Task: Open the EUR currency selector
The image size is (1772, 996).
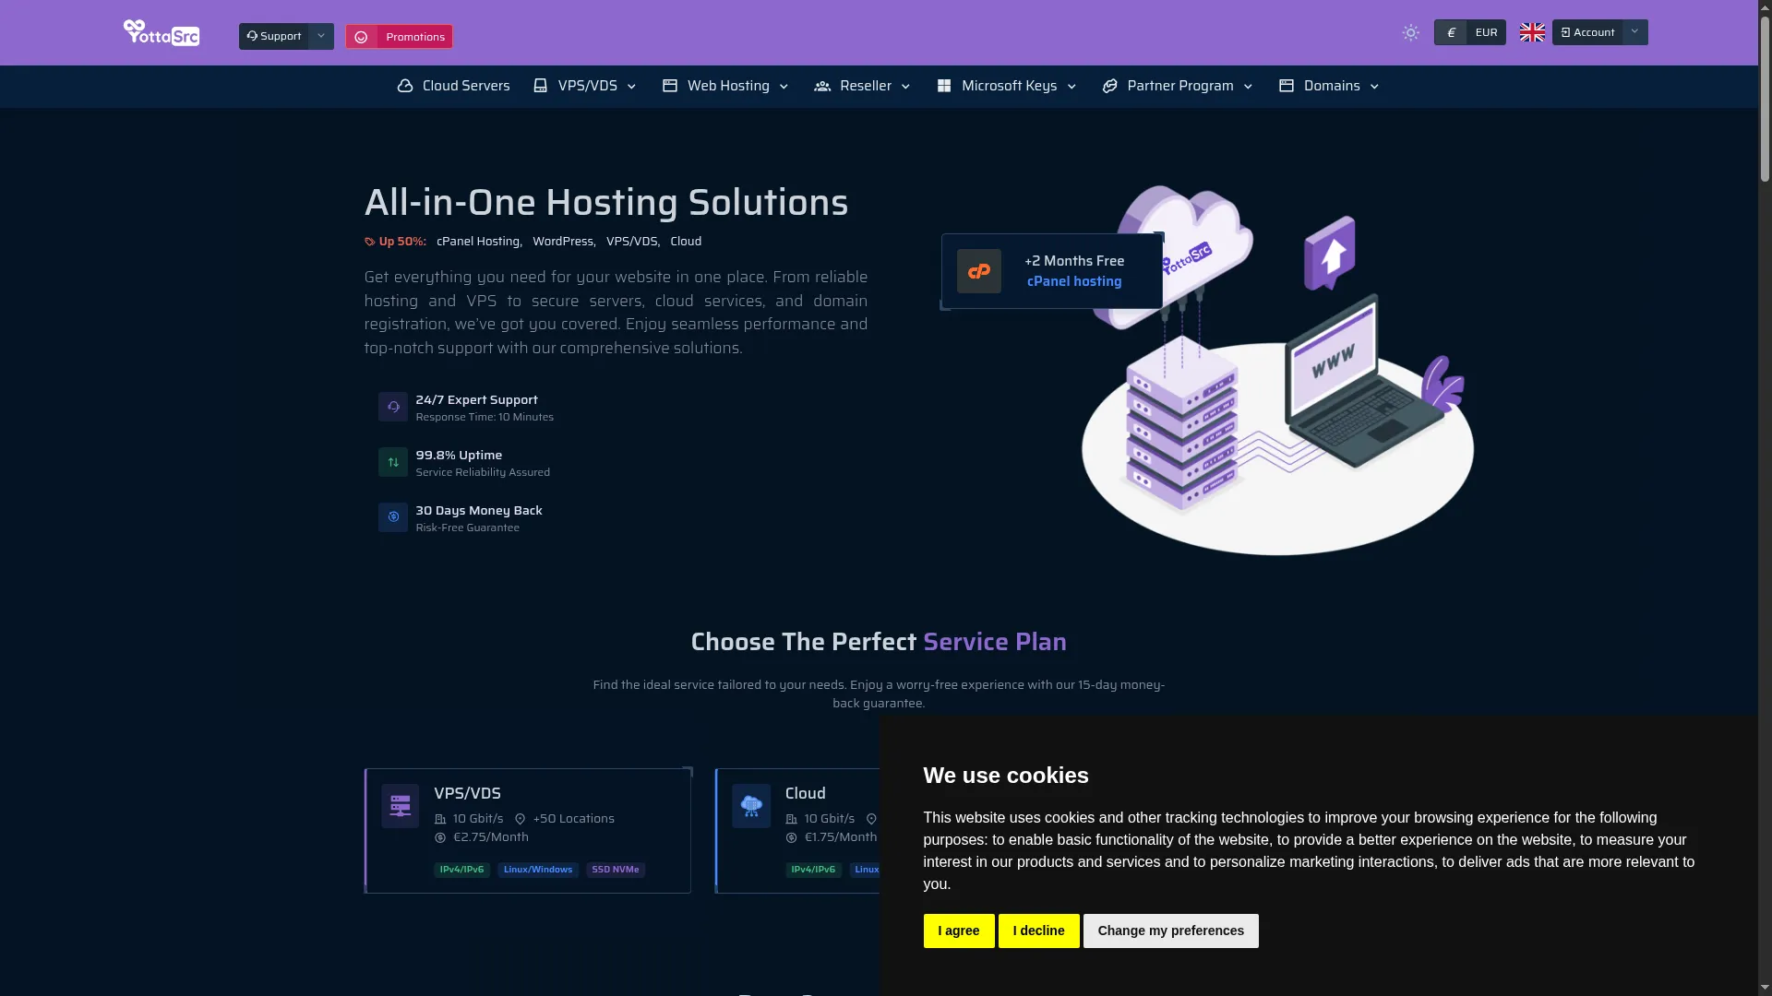Action: click(x=1470, y=33)
